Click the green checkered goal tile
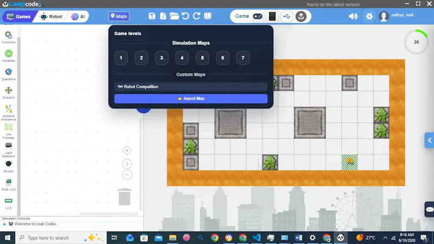434x244 pixels. [349, 162]
